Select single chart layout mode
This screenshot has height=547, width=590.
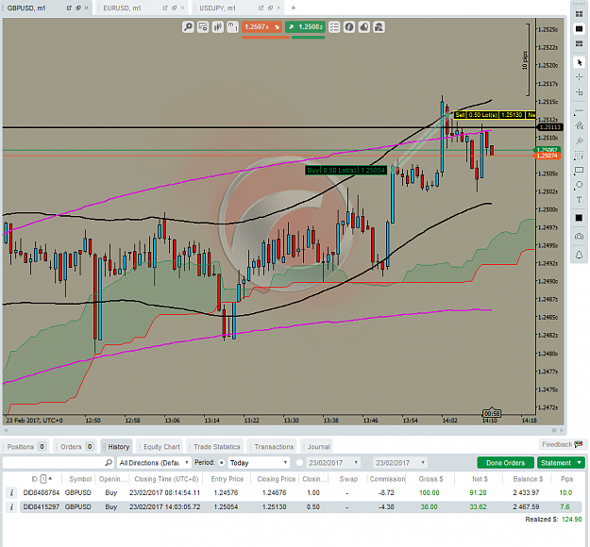point(579,28)
